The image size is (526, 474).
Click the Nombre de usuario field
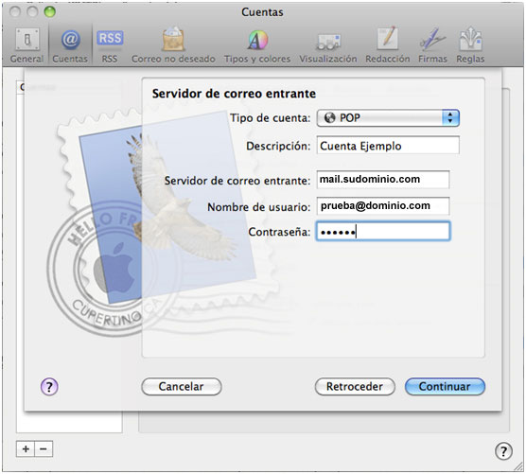(383, 205)
